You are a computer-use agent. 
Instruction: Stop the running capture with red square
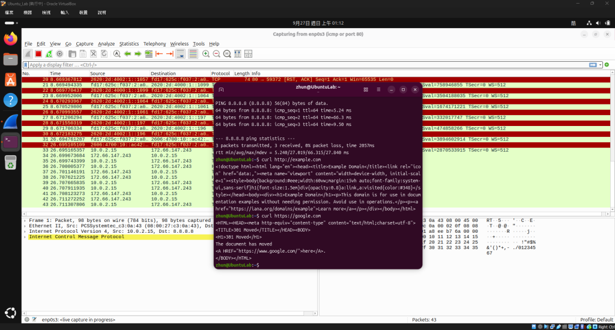coord(38,54)
